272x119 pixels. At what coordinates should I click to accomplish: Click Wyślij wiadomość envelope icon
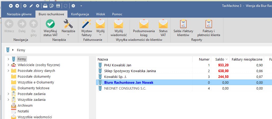pyautogui.click(x=119, y=24)
